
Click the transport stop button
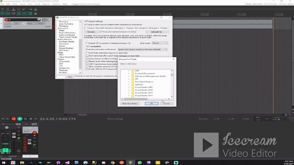[x=31, y=119]
